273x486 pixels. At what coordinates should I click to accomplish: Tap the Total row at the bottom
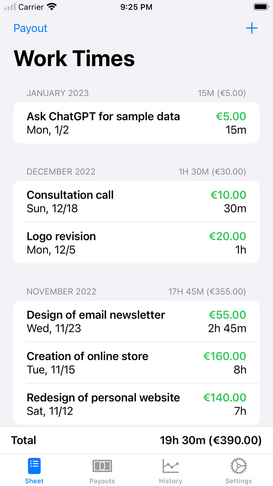136,440
